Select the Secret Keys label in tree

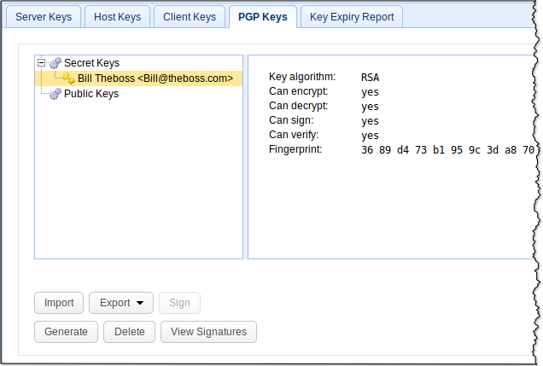(x=91, y=63)
